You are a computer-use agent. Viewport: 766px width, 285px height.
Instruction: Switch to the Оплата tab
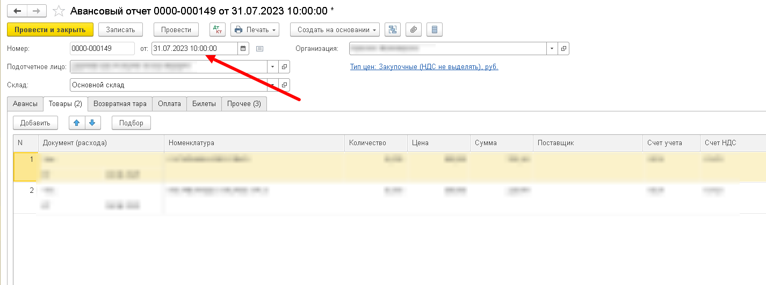(x=170, y=104)
